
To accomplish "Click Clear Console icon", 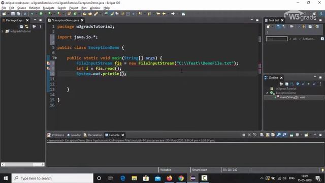I will pos(262,135).
